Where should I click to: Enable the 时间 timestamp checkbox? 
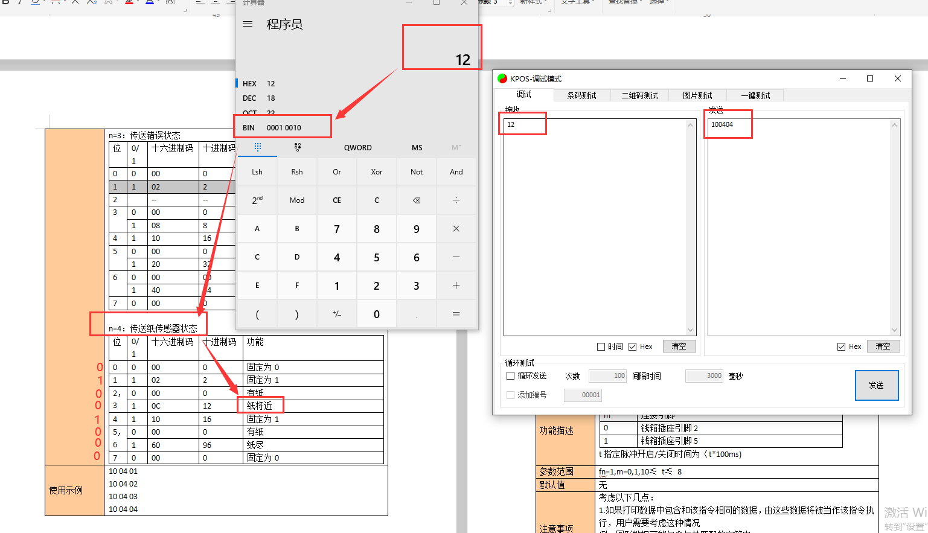tap(601, 346)
